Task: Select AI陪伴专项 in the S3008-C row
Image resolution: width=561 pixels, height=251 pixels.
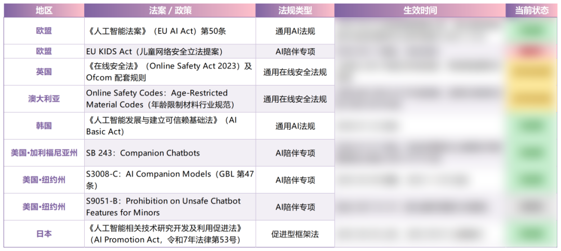Action: (295, 180)
